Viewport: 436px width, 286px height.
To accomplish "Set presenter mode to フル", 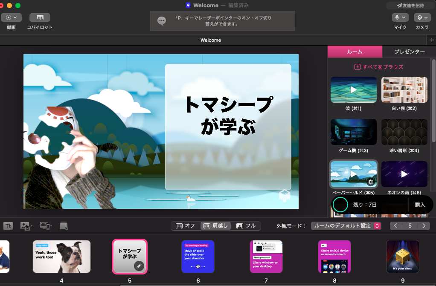I will 246,225.
